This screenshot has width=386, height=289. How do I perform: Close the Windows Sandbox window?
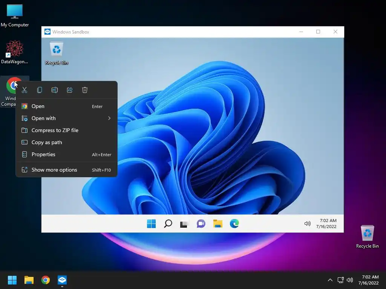click(x=335, y=32)
